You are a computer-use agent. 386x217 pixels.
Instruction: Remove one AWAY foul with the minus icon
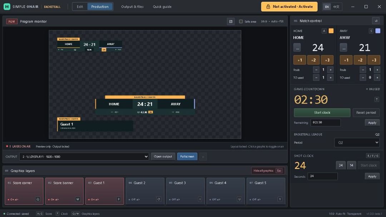point(363,70)
